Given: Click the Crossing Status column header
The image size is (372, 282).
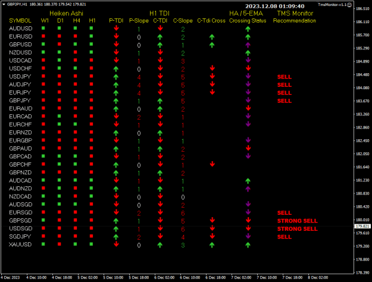Looking at the screenshot, I should pyautogui.click(x=248, y=21).
